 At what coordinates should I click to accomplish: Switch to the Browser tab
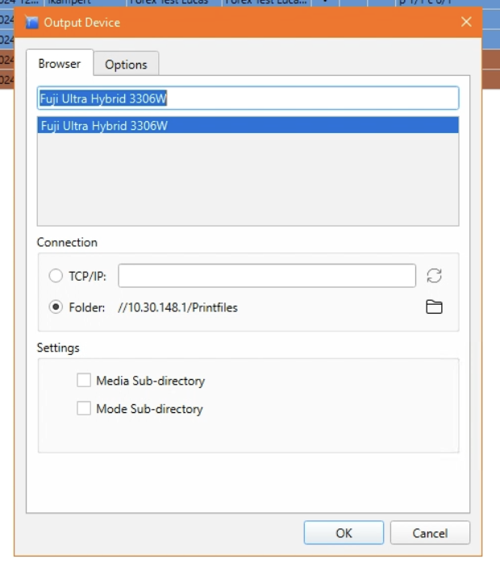coord(60,63)
